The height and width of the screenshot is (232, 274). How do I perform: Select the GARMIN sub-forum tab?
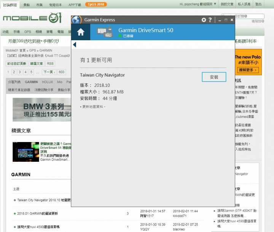pyautogui.click(x=31, y=82)
